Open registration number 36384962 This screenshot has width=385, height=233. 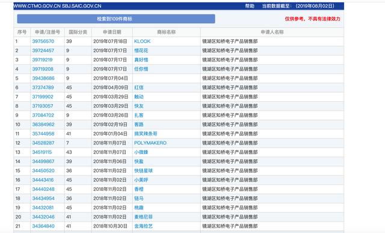pos(43,125)
